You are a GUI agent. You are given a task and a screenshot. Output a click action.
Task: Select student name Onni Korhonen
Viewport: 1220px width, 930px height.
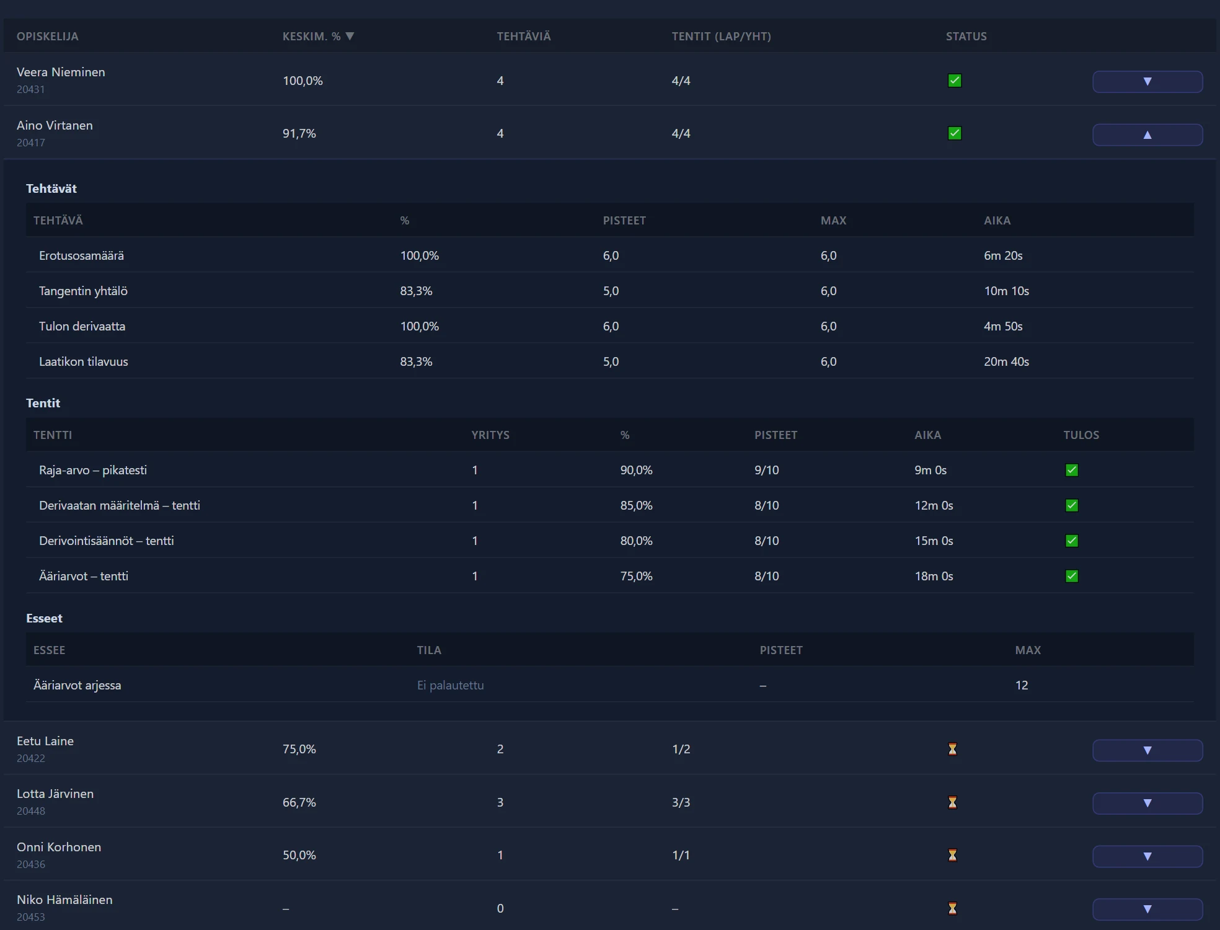[x=59, y=847]
